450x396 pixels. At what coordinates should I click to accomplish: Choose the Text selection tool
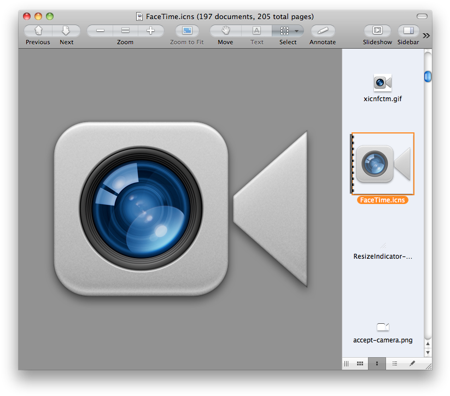coord(256,30)
